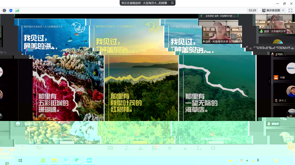Image resolution: width=295 pixels, height=165 pixels.
Task: Check the green network signal icon
Action: point(17,11)
